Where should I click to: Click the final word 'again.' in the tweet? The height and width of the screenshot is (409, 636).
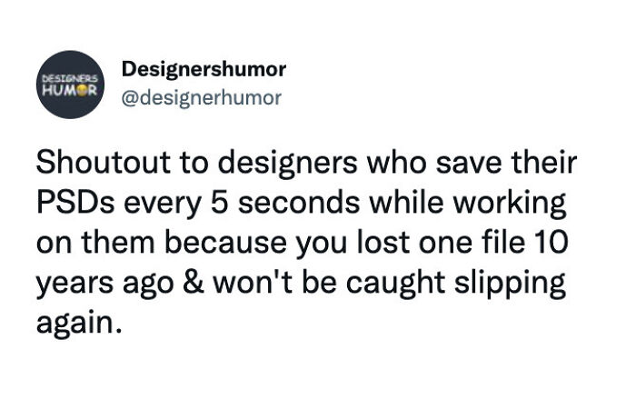[79, 324]
